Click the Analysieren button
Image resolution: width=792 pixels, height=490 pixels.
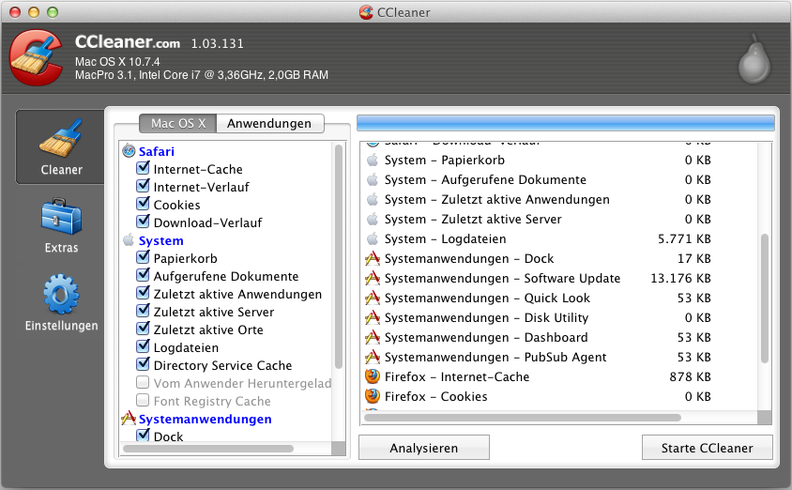point(424,448)
